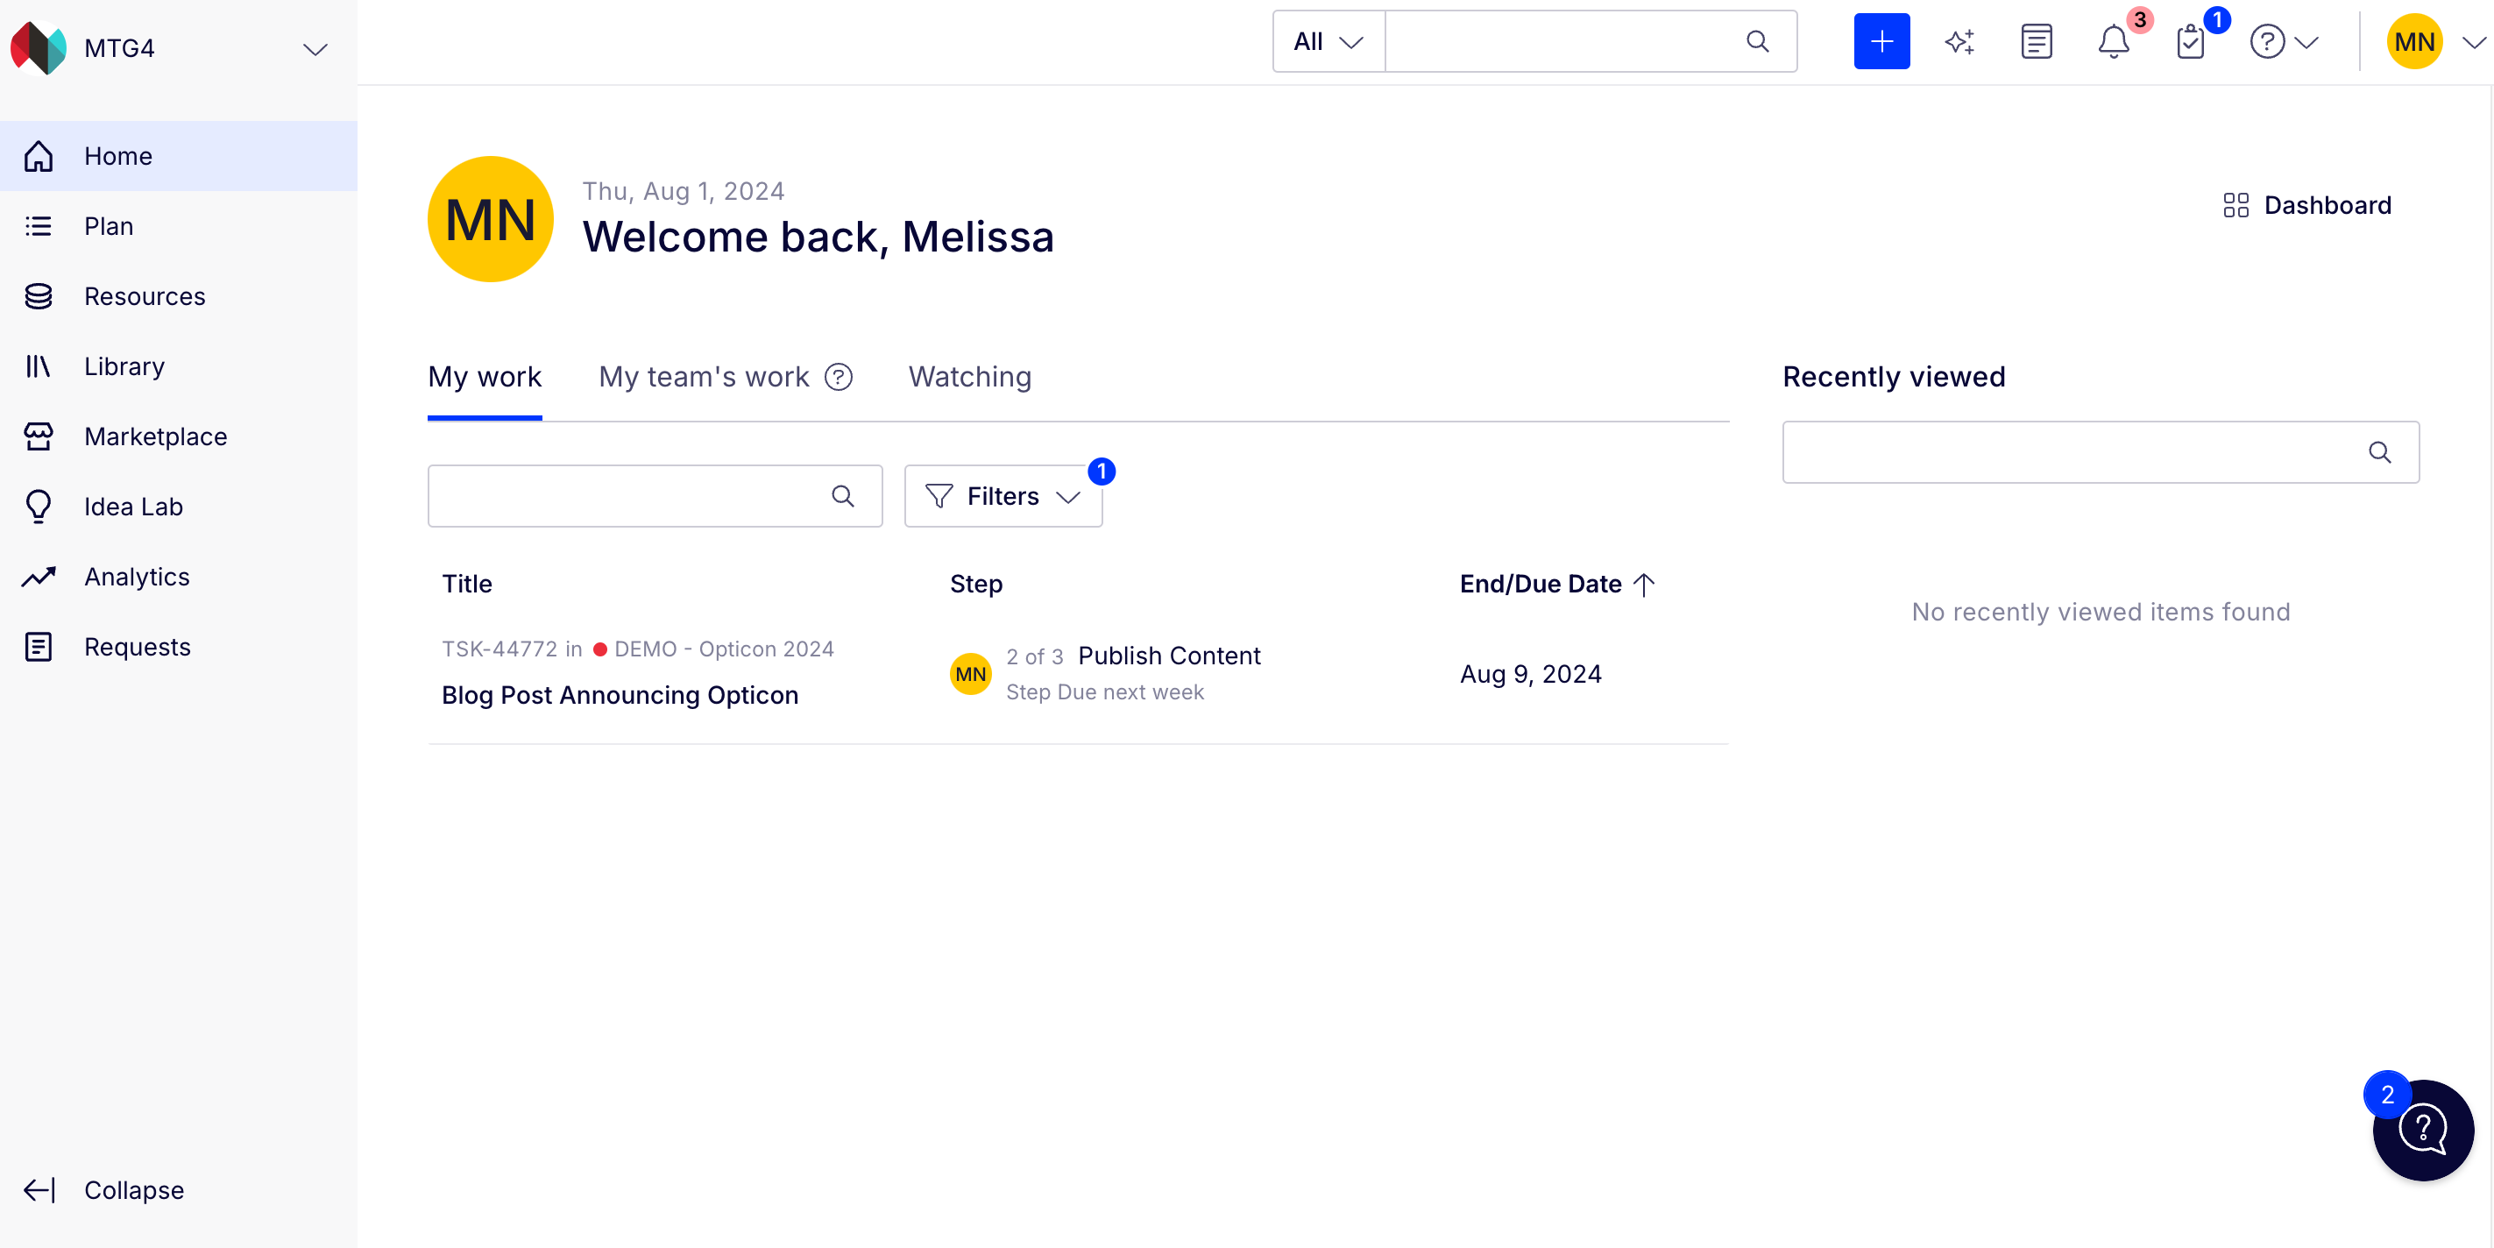Open the AI sparkle assistant icon

(x=1959, y=42)
